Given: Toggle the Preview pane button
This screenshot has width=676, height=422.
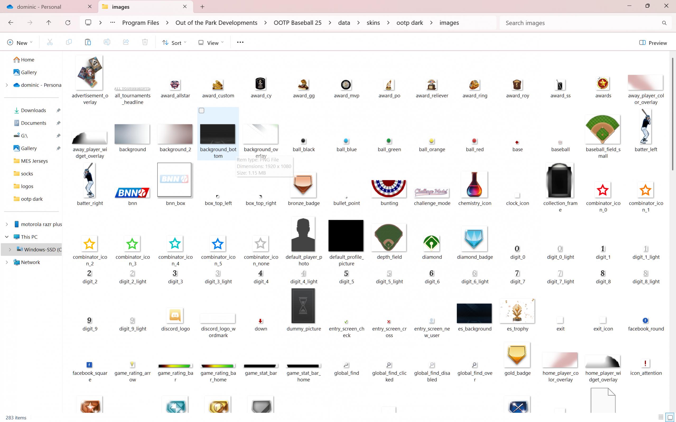Looking at the screenshot, I should tap(653, 43).
